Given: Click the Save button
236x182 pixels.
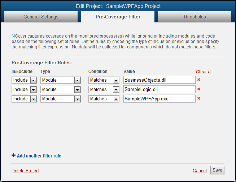Looking at the screenshot, I should click(x=218, y=170).
